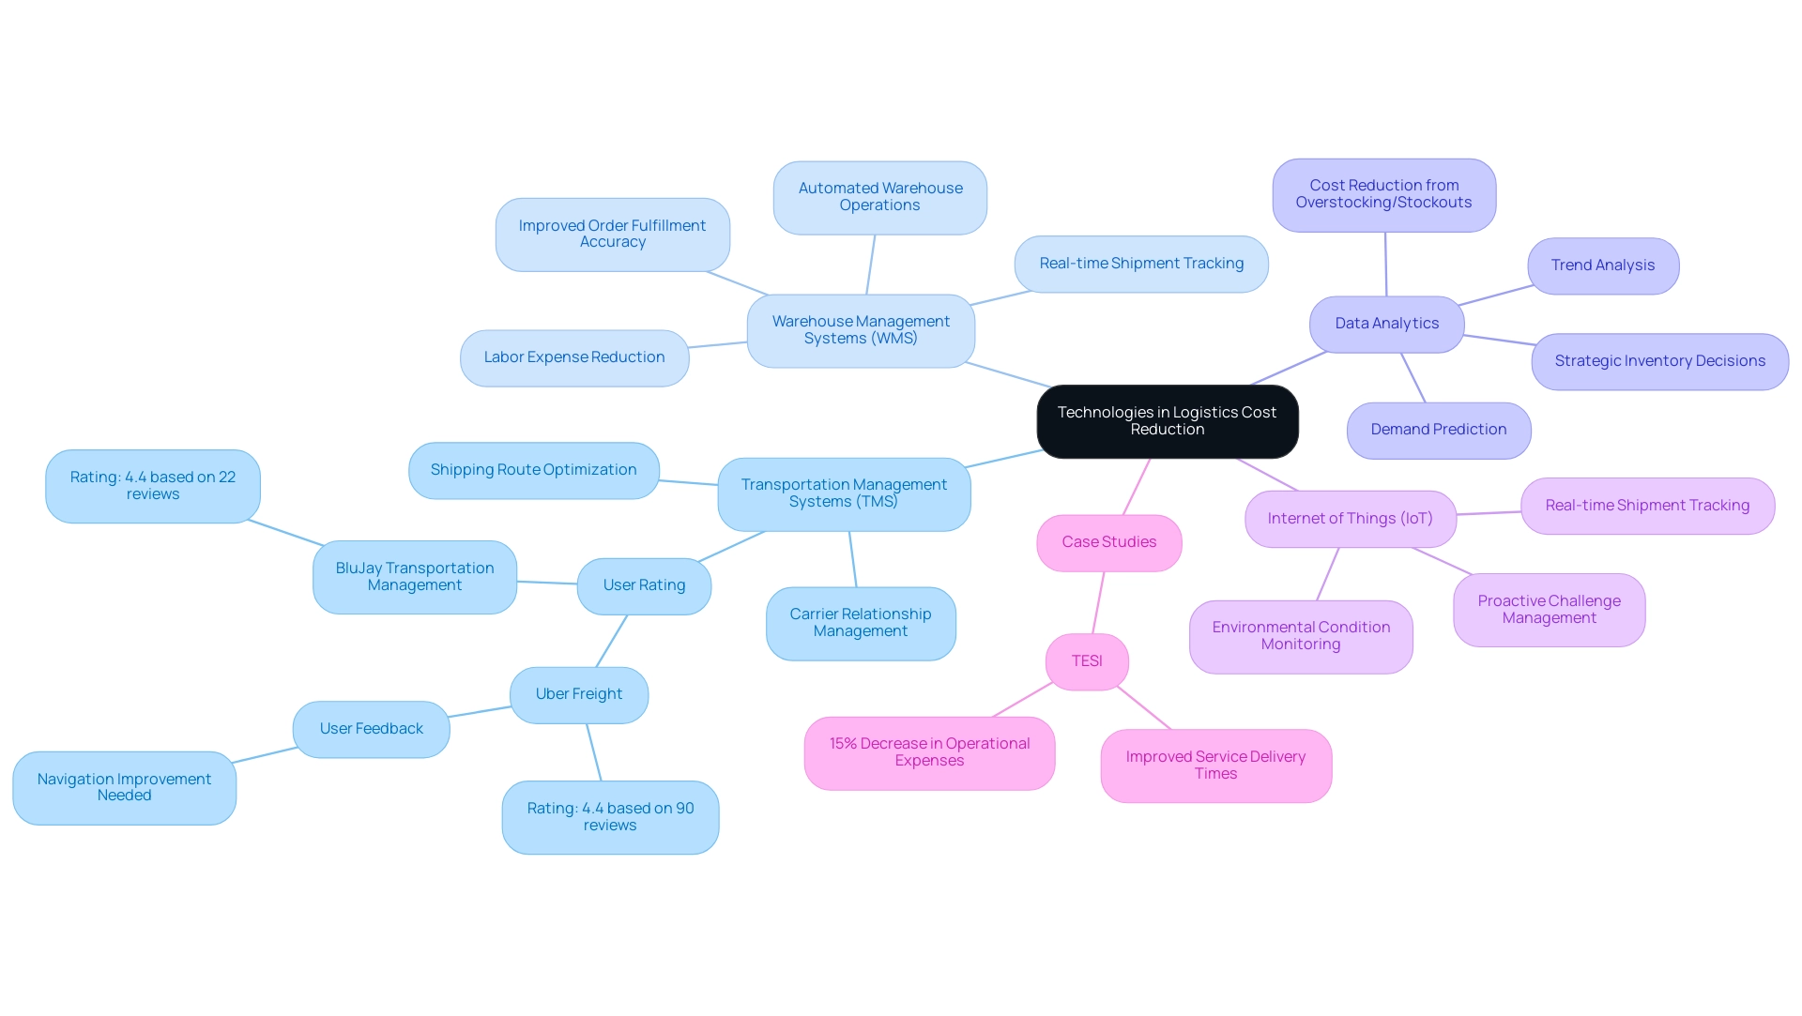Click the Internet of Things (IoT) node
This screenshot has width=1802, height=1016.
(1349, 517)
